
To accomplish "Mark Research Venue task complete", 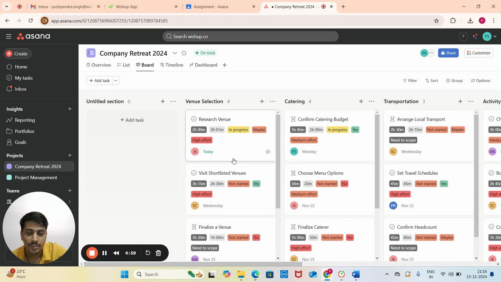I will 194,119.
